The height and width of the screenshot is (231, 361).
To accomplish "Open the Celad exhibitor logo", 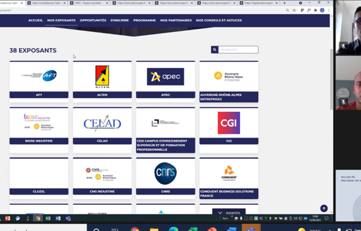I will (x=102, y=123).
